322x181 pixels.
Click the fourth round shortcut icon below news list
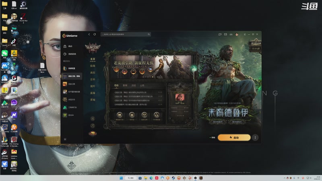157,115
